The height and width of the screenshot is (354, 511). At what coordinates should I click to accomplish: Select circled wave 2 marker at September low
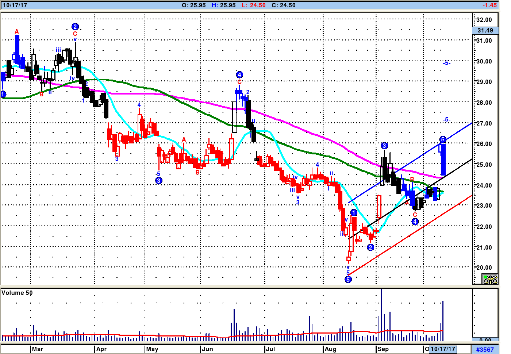pos(370,247)
